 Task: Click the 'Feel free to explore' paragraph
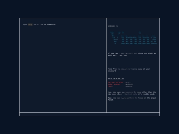tap(129, 70)
